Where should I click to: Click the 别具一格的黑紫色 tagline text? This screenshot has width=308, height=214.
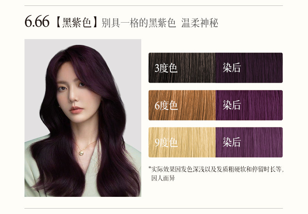click(138, 23)
